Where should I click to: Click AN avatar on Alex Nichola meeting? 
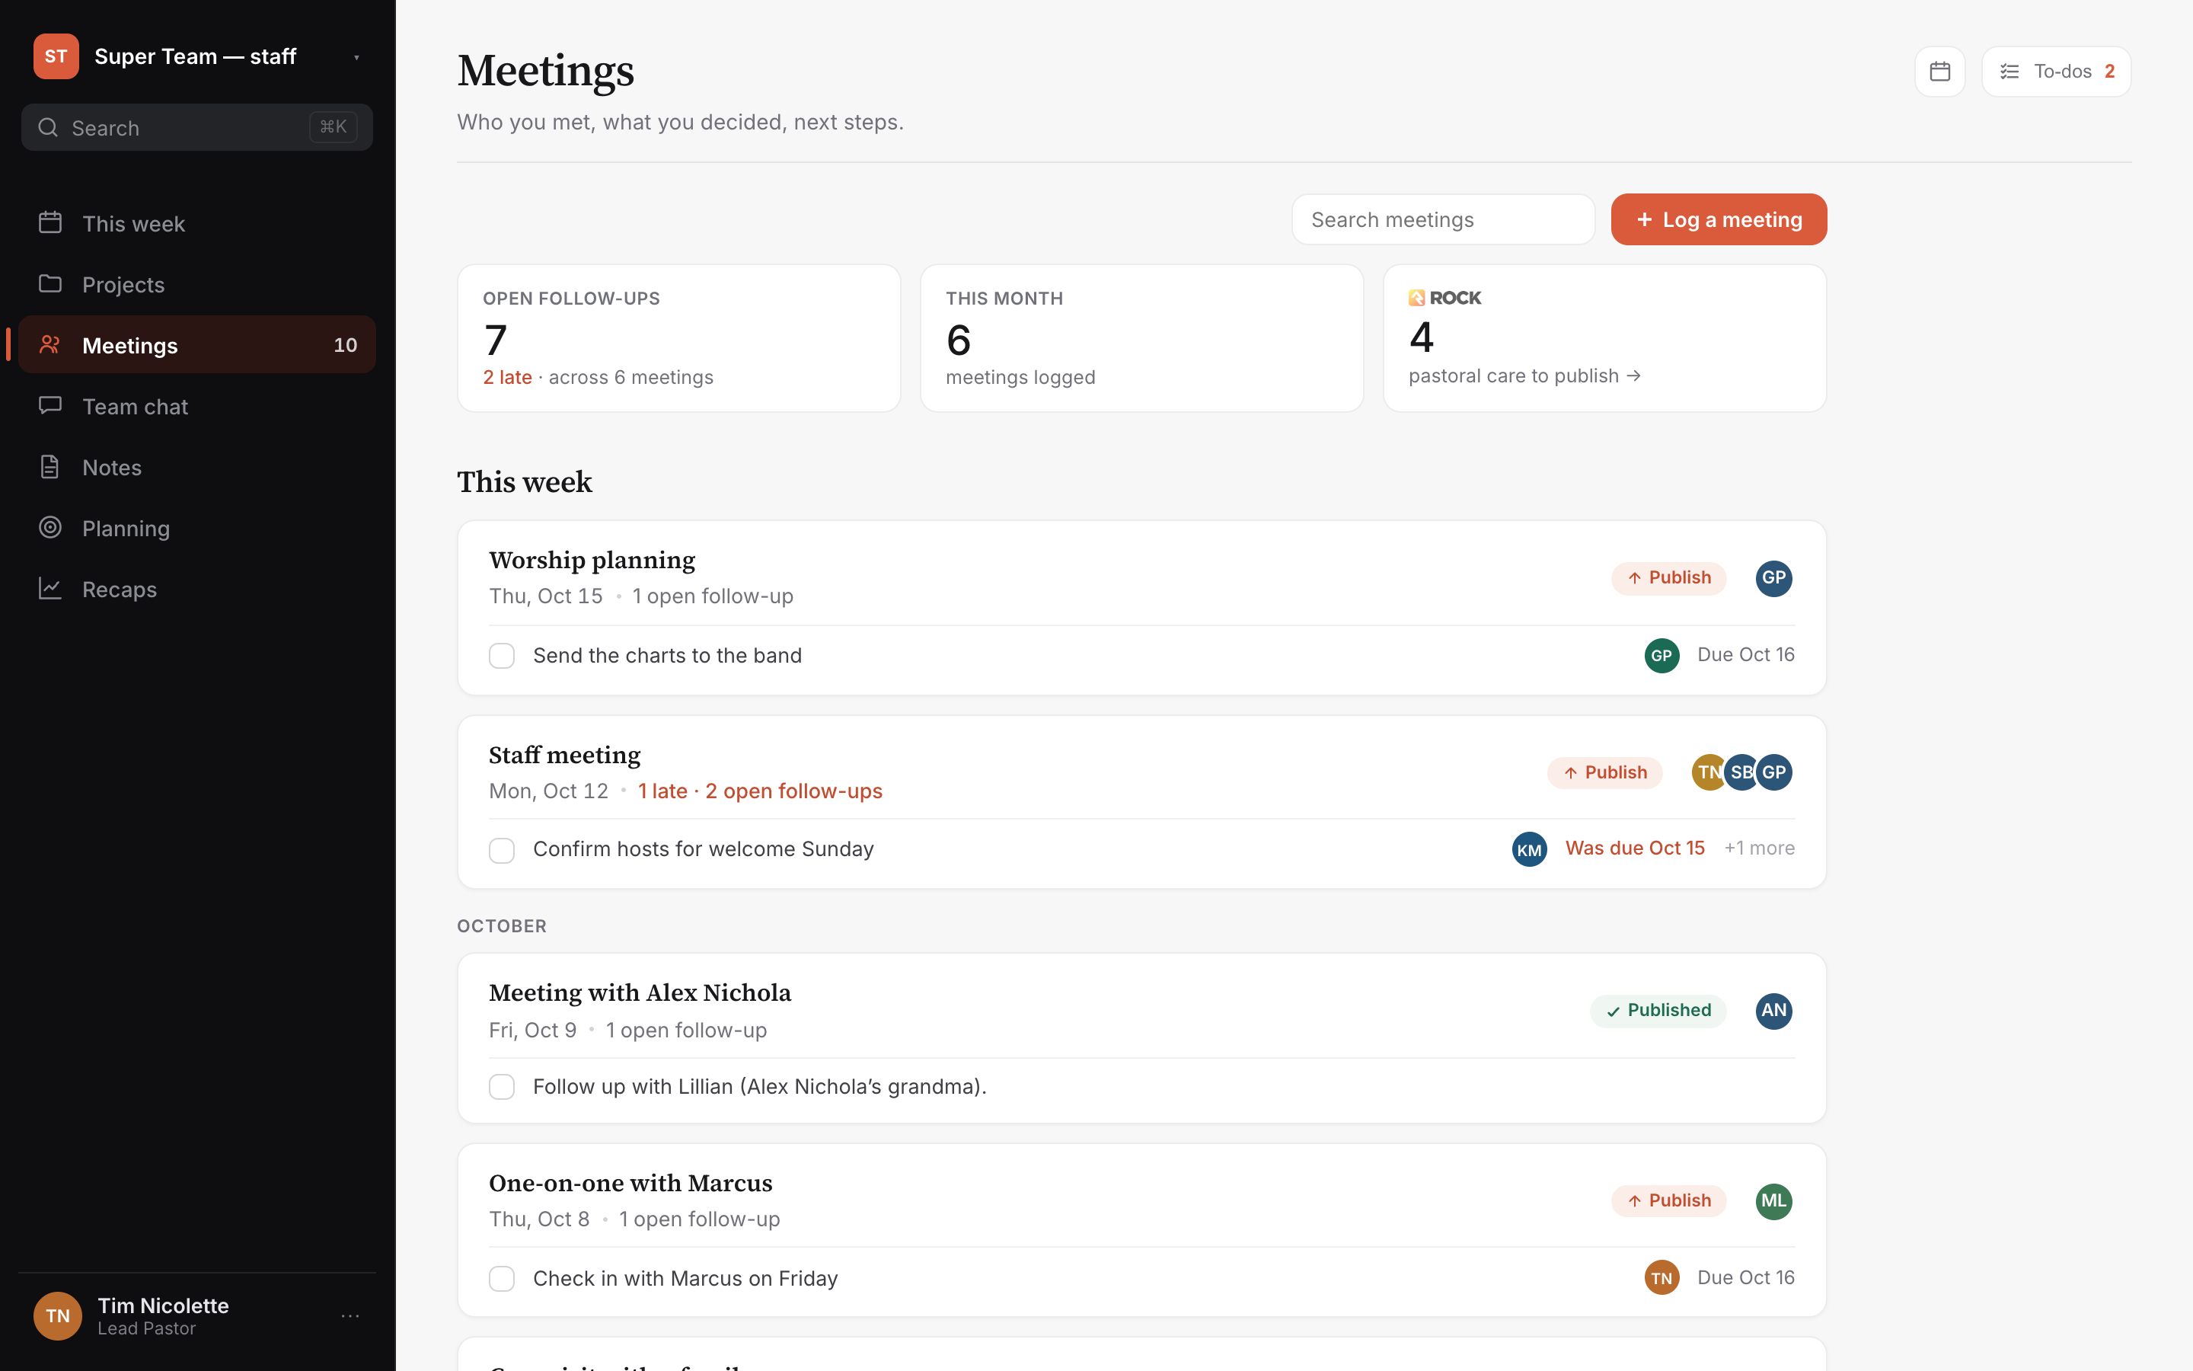coord(1773,1010)
